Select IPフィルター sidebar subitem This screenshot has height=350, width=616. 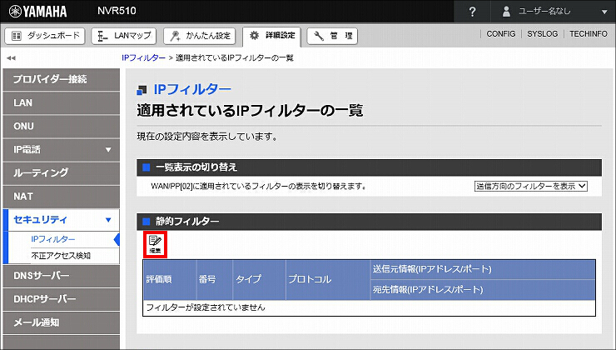tap(53, 239)
